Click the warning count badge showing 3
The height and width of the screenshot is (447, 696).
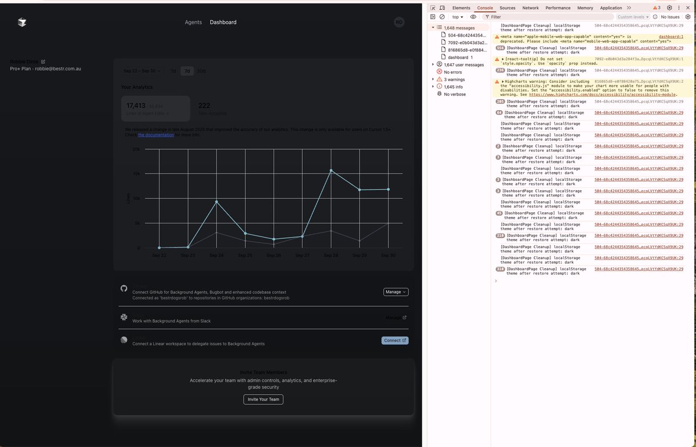coord(657,8)
